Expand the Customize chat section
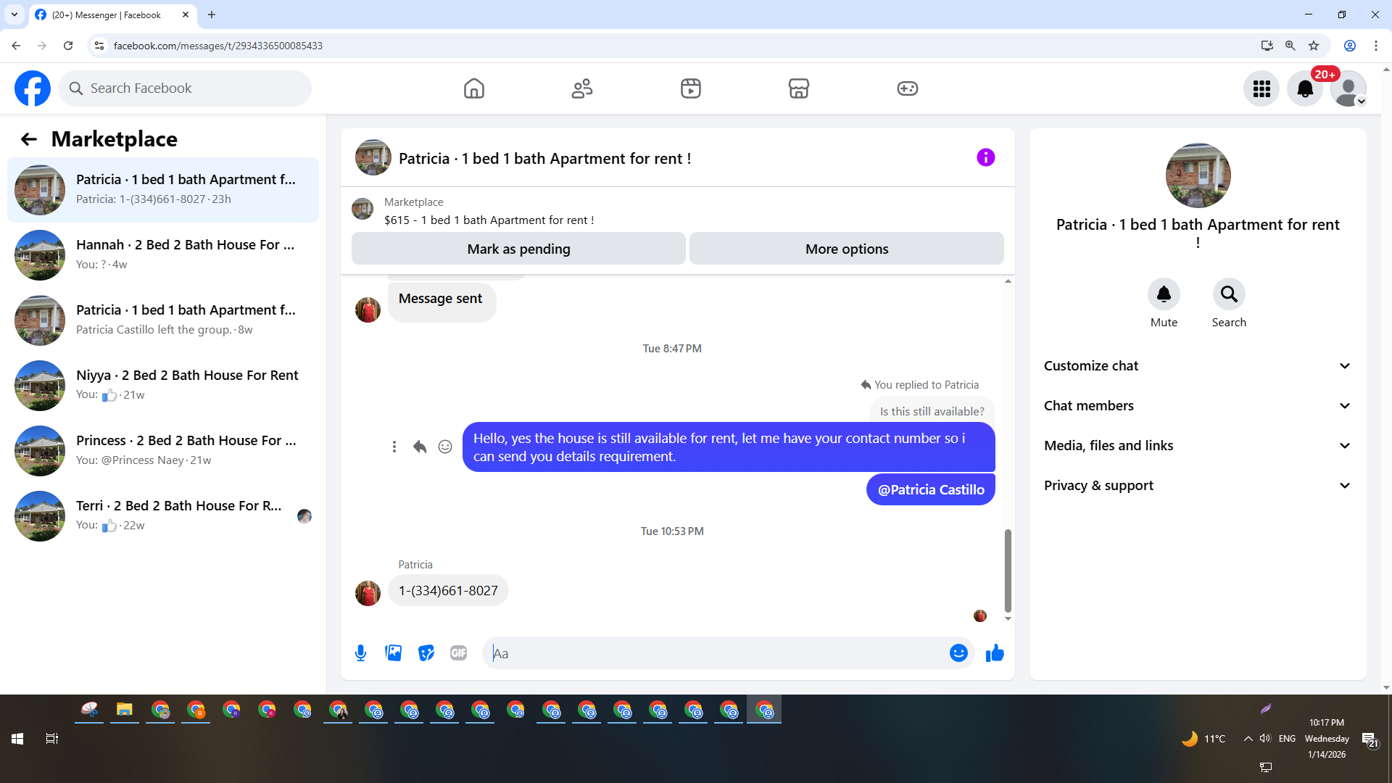The image size is (1392, 783). click(1198, 366)
